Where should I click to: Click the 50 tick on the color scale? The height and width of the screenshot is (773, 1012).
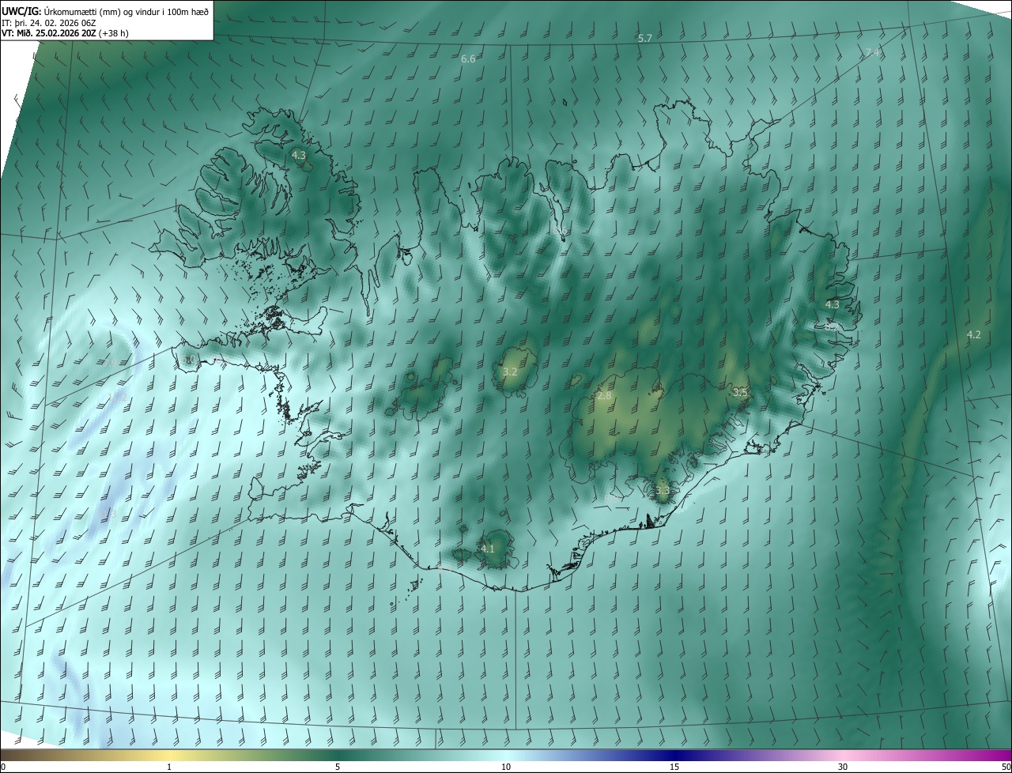click(x=1005, y=767)
